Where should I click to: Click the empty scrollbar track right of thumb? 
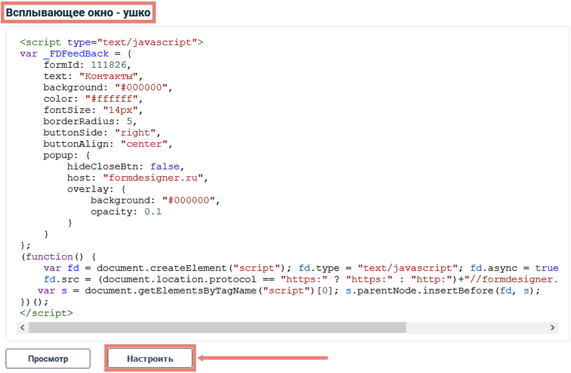pos(476,328)
